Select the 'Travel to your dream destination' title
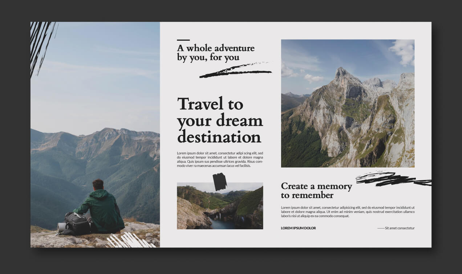Image resolution: width=462 pixels, height=274 pixels. [x=220, y=121]
